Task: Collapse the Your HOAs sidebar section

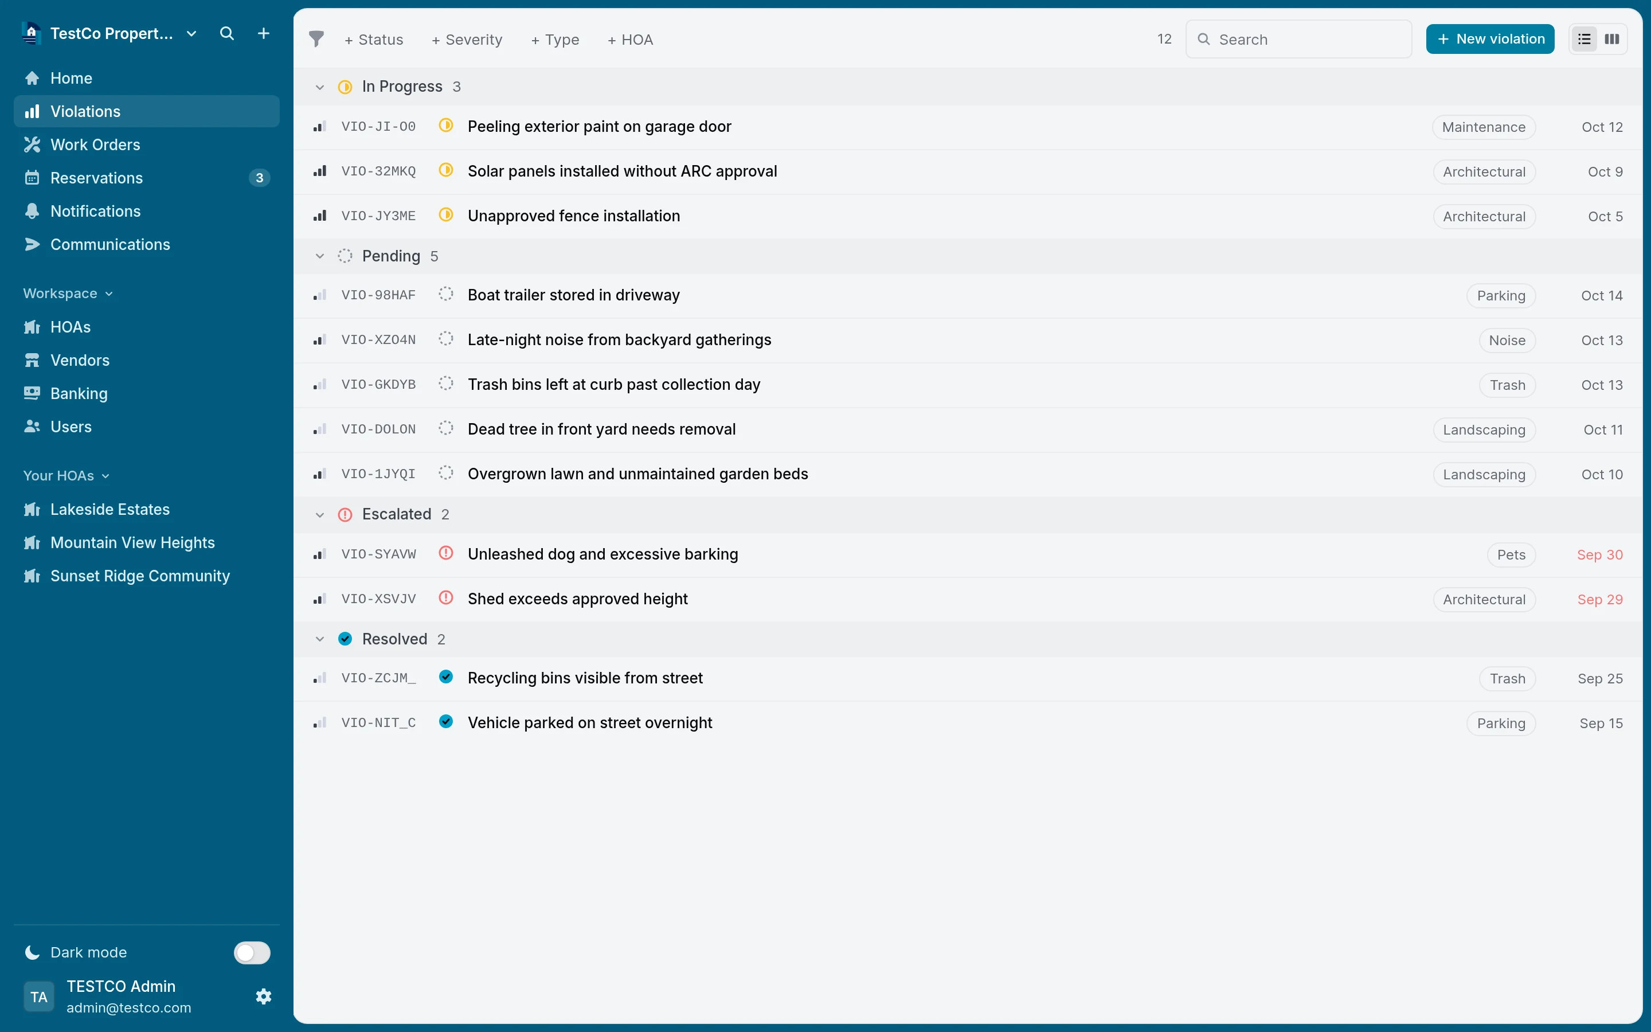Action: click(x=66, y=476)
